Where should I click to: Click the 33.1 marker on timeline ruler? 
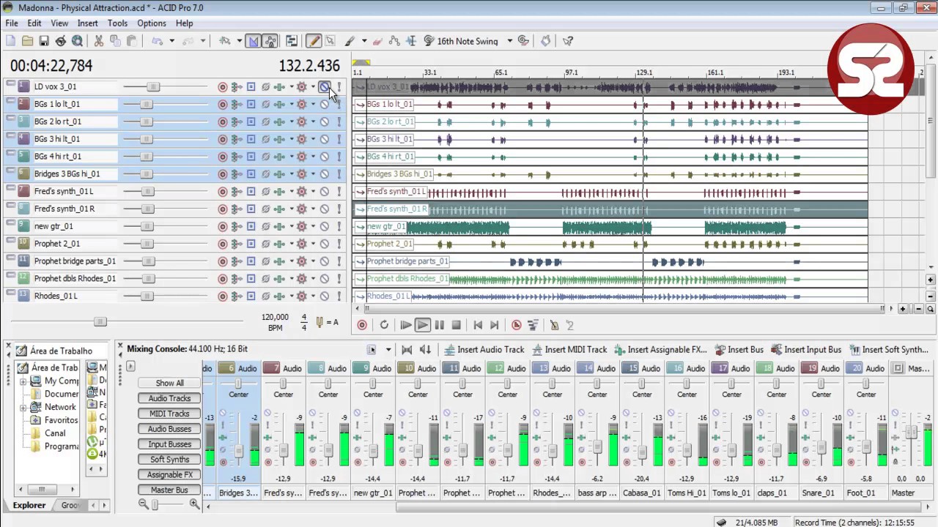point(430,72)
